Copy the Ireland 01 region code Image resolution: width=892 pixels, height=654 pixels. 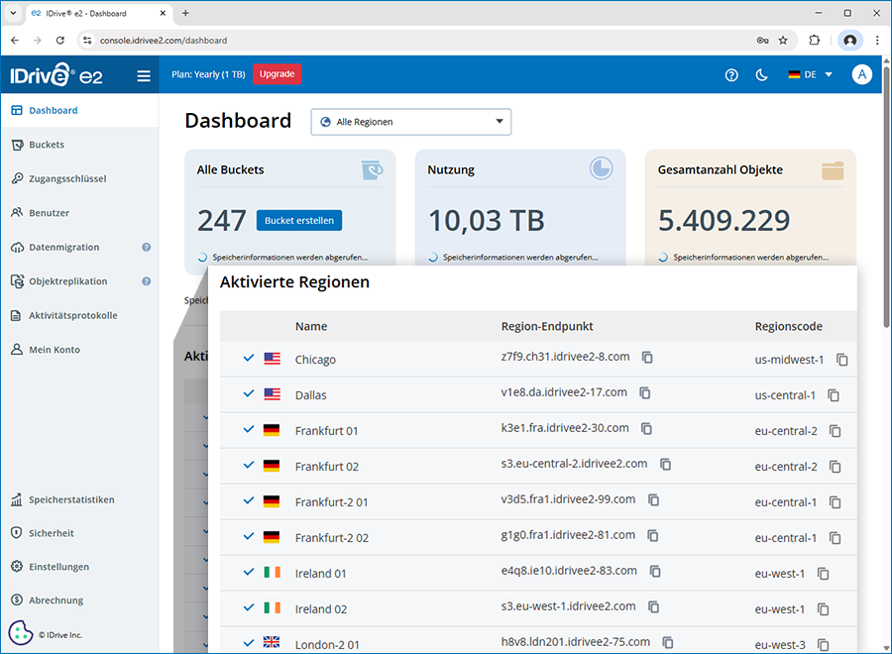tap(823, 574)
